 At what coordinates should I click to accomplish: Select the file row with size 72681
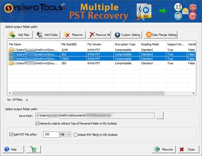coord(102,59)
